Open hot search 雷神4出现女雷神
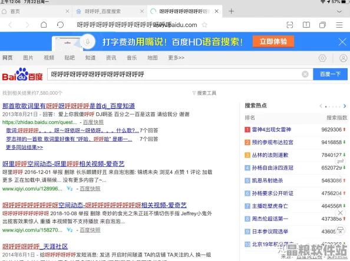Screen dimensions: 350x261 tap(272, 129)
